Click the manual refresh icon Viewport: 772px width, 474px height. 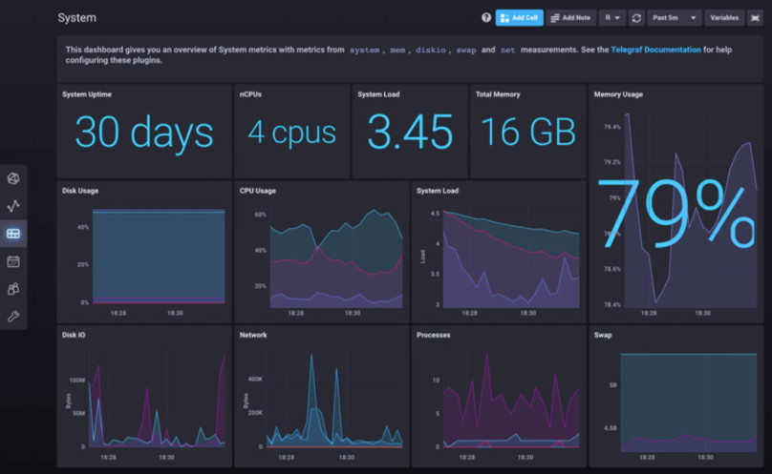click(635, 17)
